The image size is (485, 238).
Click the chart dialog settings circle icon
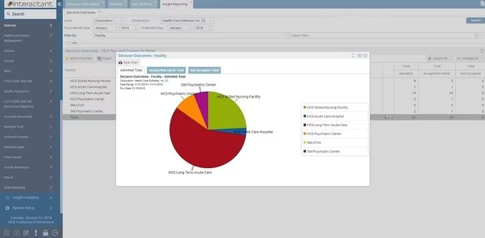pyautogui.click(x=359, y=56)
